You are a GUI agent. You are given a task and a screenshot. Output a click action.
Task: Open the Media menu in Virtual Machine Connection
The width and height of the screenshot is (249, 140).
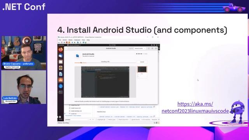coord(70,40)
